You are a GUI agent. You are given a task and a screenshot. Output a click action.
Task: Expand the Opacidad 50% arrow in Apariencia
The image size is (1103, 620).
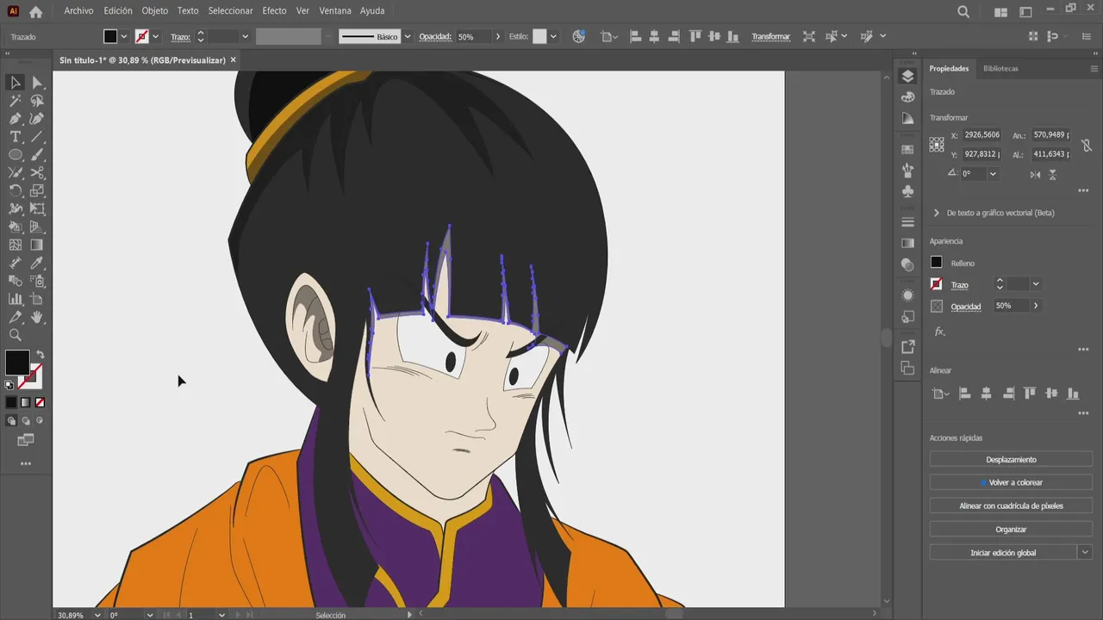[x=1036, y=306]
